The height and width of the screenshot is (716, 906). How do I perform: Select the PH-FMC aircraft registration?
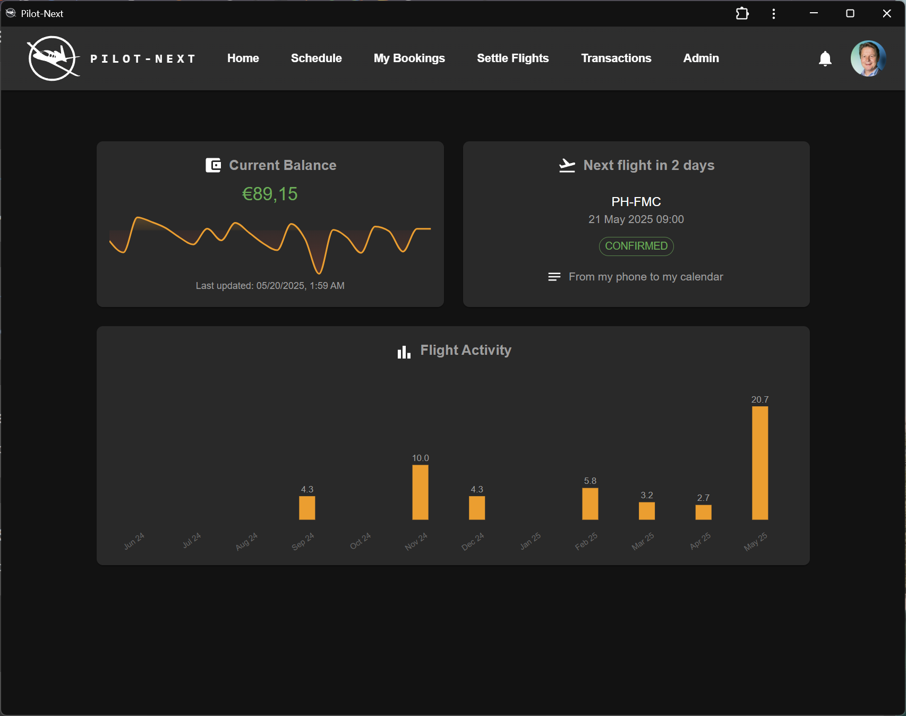(636, 202)
